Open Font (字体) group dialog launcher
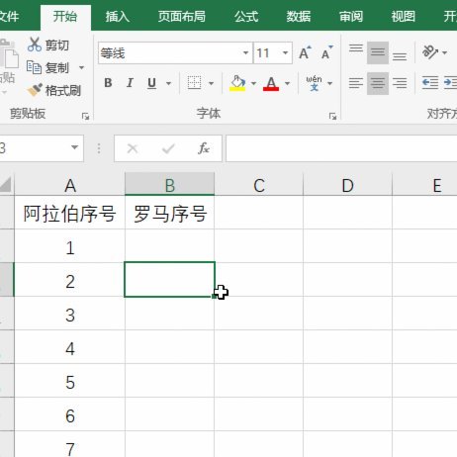This screenshot has width=457, height=457. [x=332, y=116]
